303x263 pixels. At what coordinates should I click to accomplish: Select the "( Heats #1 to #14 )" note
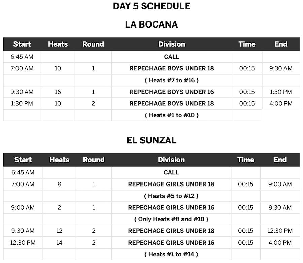(171, 254)
